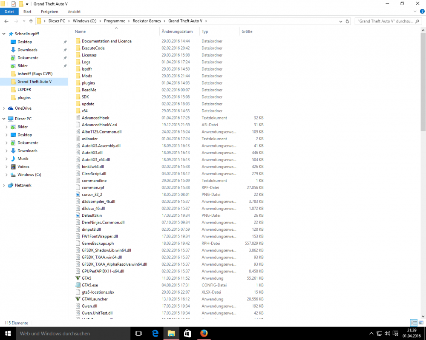Screen dimensions: 426x340
Task: Open the help question mark icon
Action: [x=422, y=11]
